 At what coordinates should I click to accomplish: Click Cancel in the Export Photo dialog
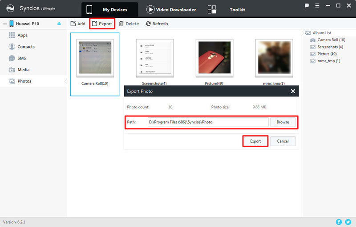click(x=283, y=141)
